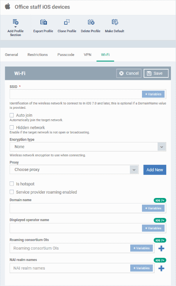
Task: Click into the SSID input field
Action: point(76,94)
